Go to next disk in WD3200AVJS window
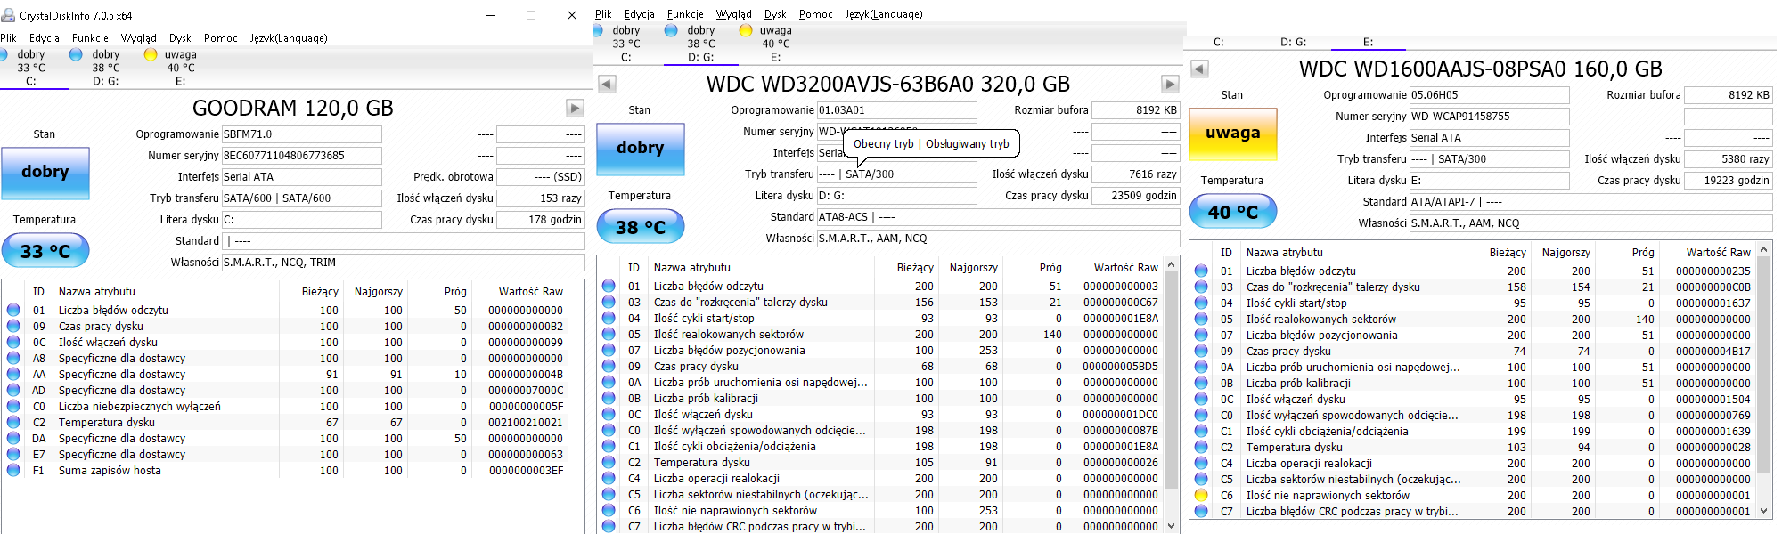Image resolution: width=1782 pixels, height=534 pixels. [1170, 84]
